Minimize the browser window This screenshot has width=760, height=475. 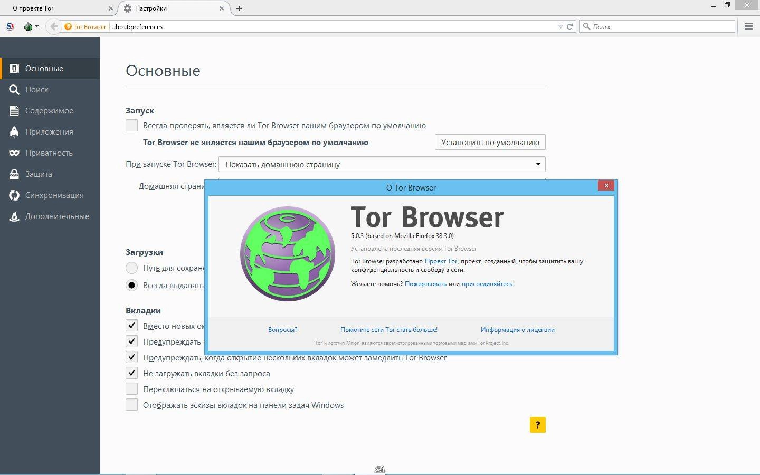coord(713,5)
